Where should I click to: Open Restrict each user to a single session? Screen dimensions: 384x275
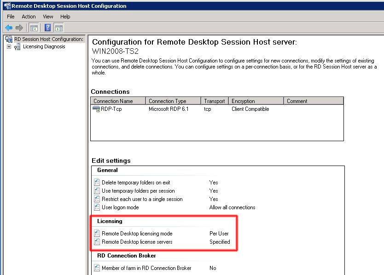(142, 199)
